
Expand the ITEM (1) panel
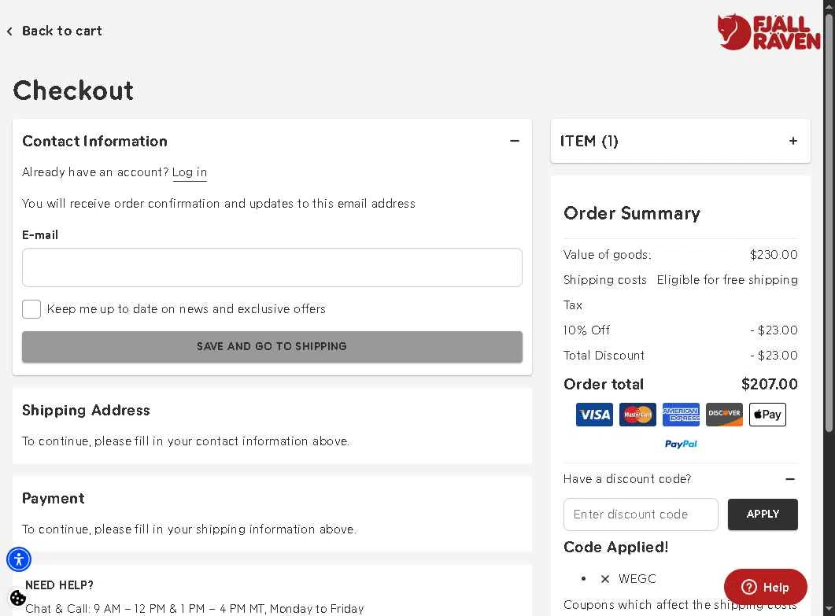click(x=793, y=141)
